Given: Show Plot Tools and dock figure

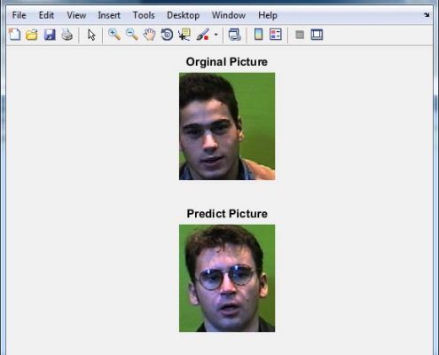Looking at the screenshot, I should pos(317,35).
